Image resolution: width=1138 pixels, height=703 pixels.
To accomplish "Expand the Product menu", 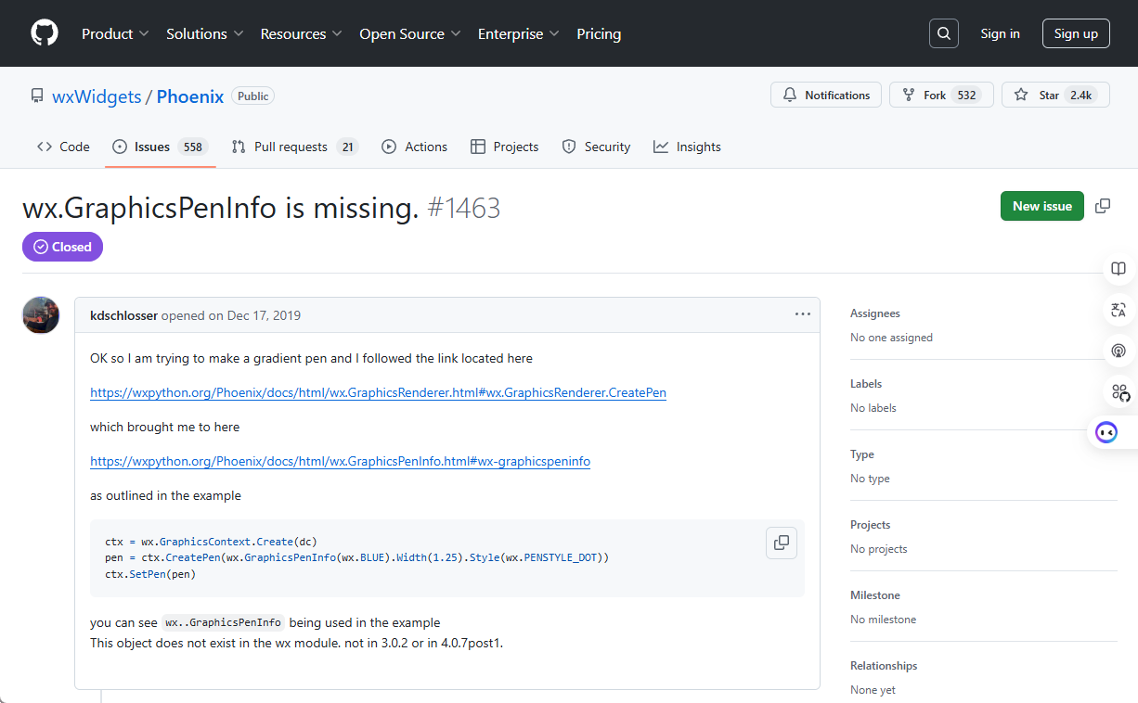I will click(115, 33).
